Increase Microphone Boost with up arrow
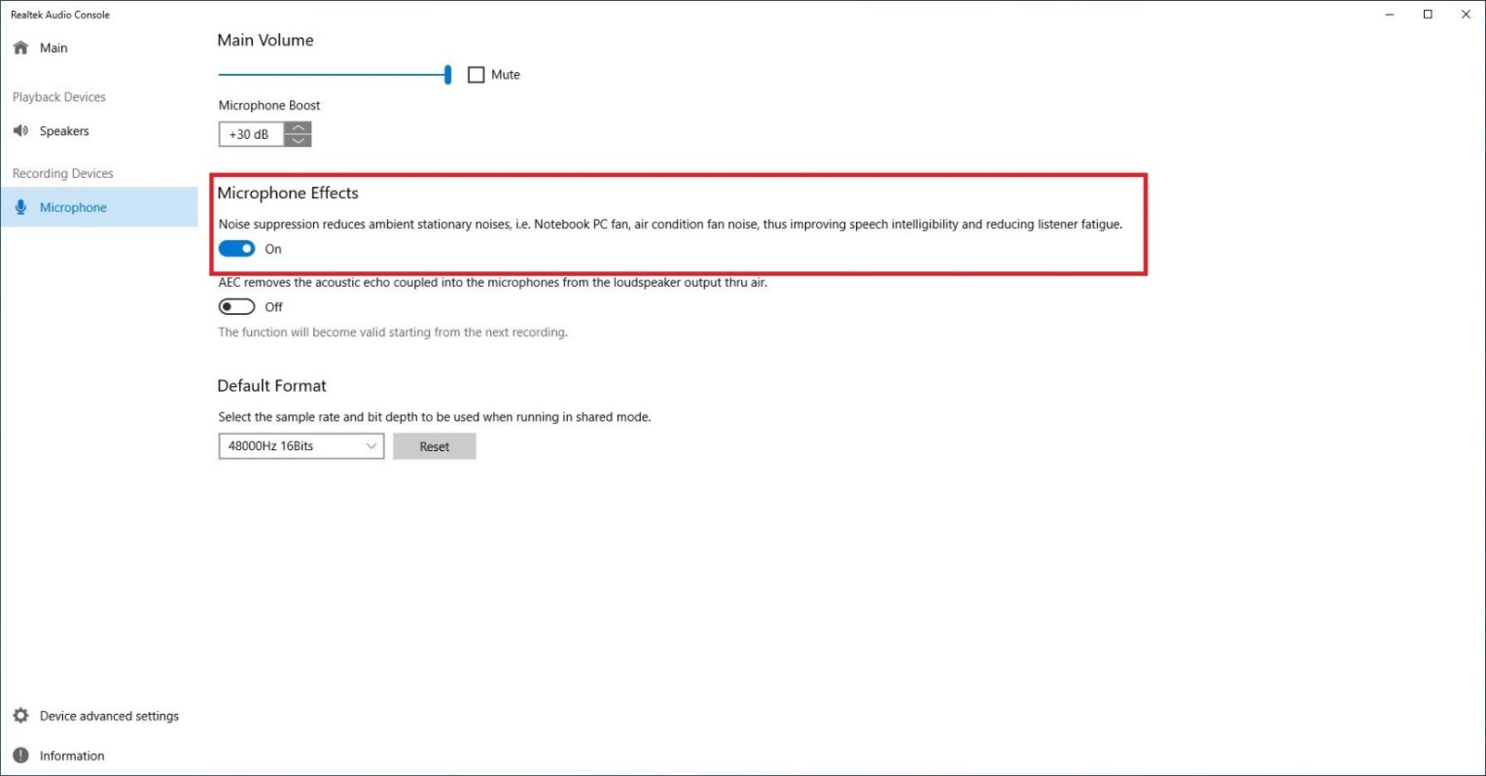Image resolution: width=1486 pixels, height=776 pixels. pos(299,127)
